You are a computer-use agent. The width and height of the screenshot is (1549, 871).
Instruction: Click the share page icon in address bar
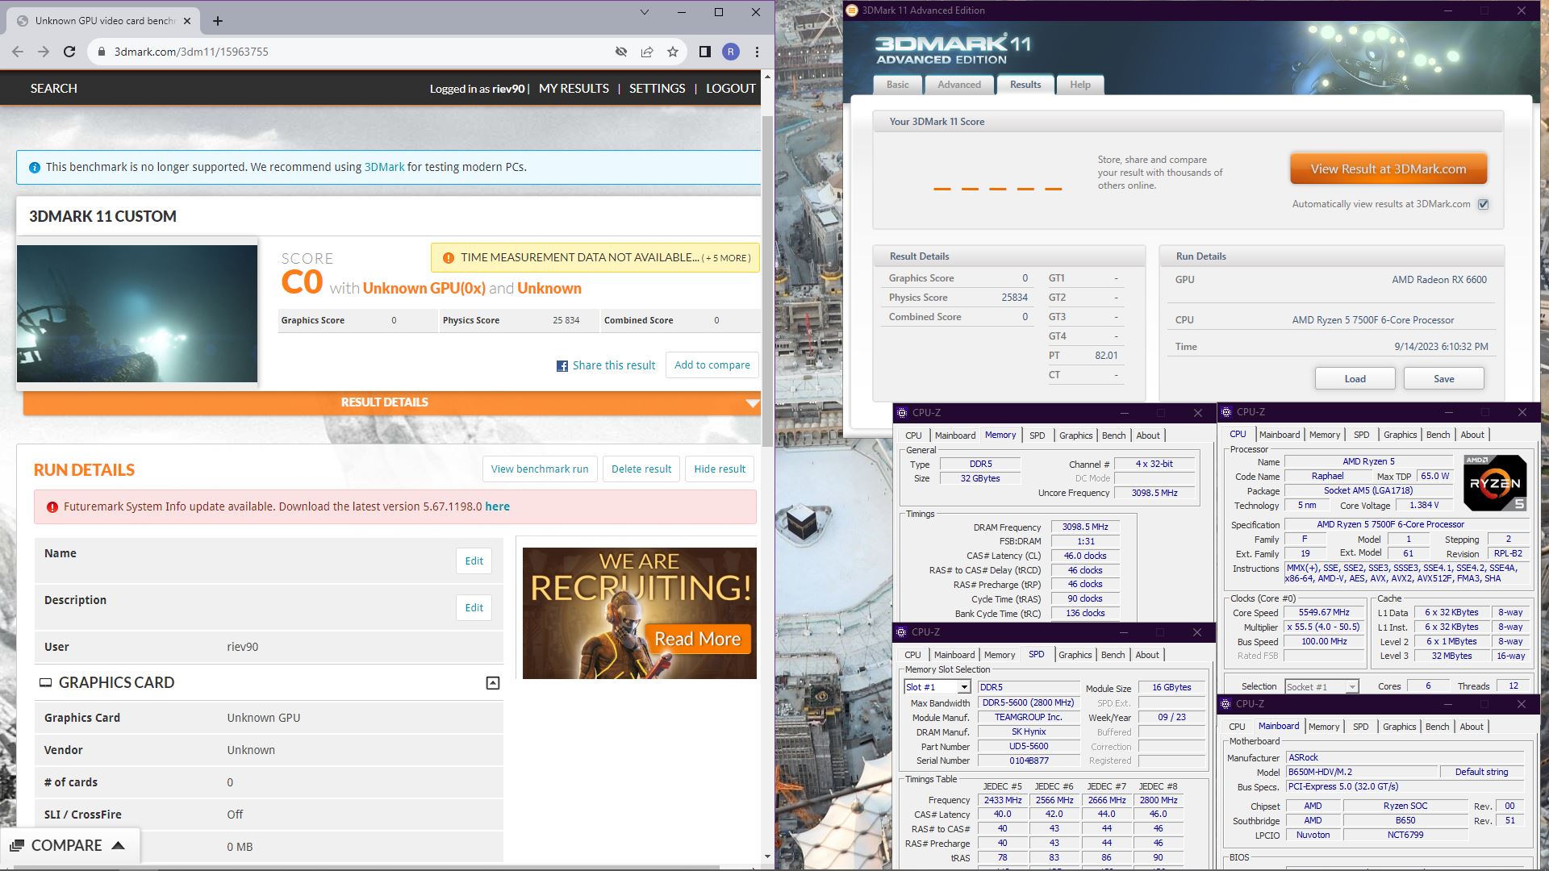pos(647,52)
